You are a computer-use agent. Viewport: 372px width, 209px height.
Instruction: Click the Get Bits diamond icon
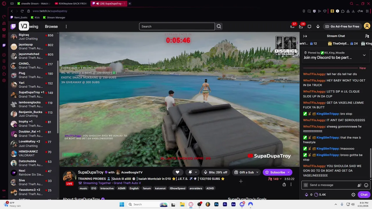[x=318, y=26]
